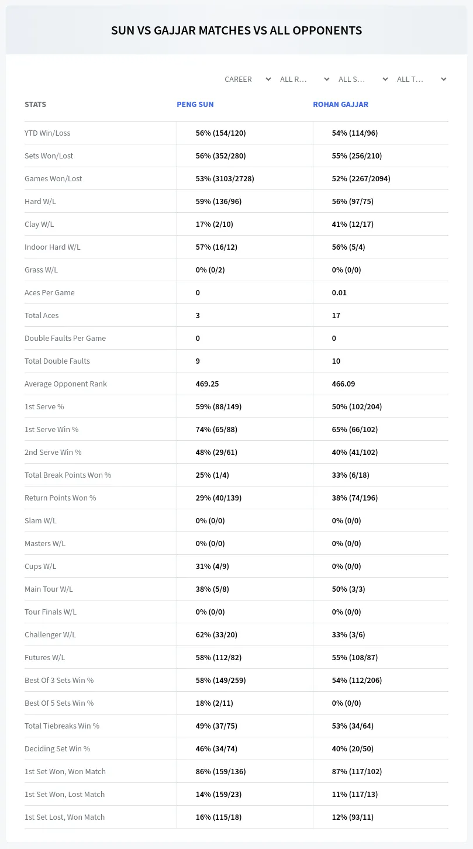Click Peng Sun's 1st Serve Win % value
Image resolution: width=473 pixels, height=849 pixels.
tap(217, 429)
